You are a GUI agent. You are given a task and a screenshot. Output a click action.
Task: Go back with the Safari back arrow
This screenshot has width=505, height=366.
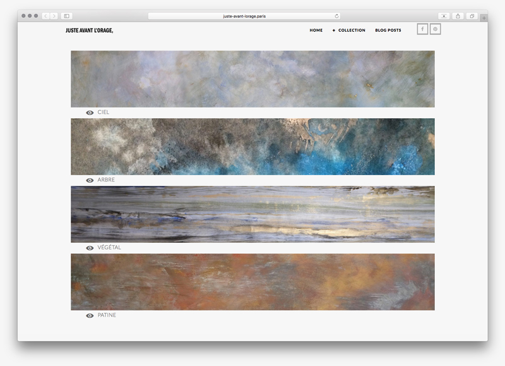pos(45,16)
